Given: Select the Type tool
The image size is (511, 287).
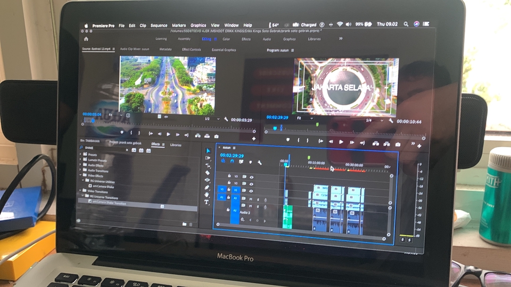Looking at the screenshot, I should 207,202.
